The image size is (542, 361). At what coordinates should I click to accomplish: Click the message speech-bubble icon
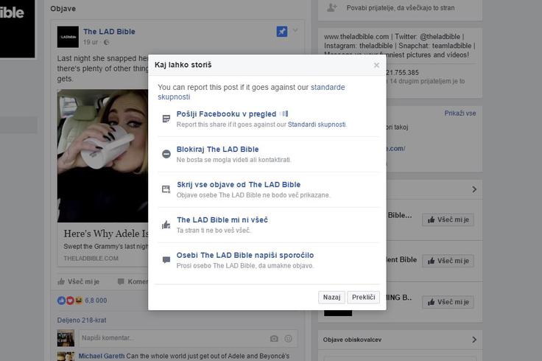[166, 259]
